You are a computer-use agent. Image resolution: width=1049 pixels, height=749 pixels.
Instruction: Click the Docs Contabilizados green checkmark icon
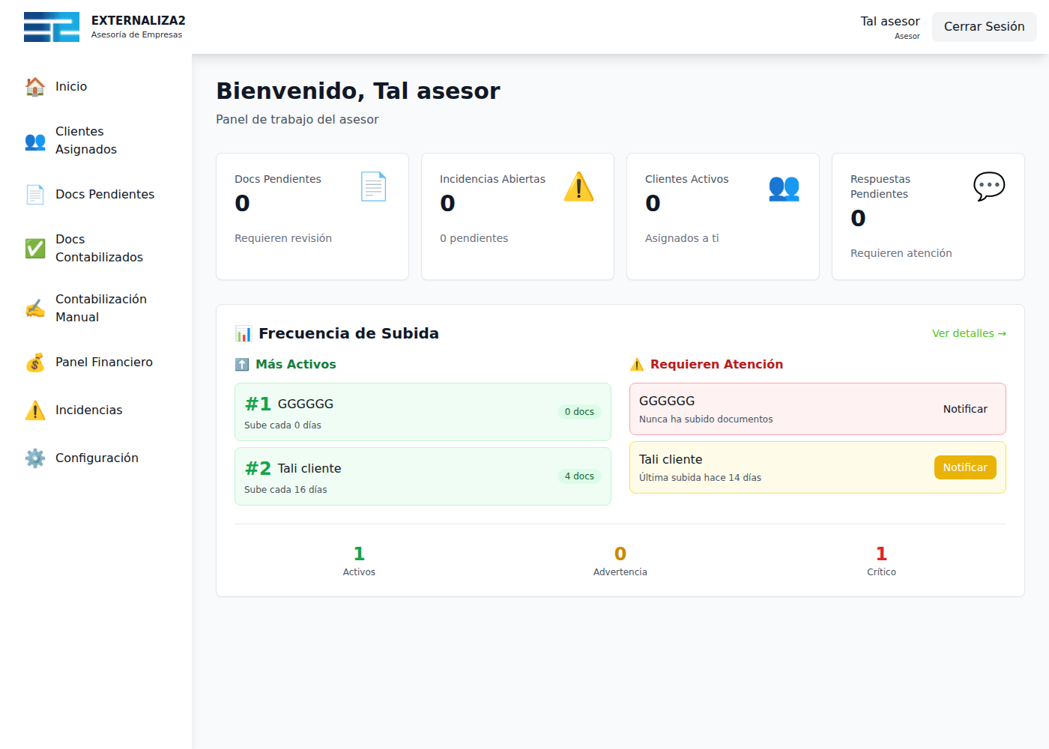click(x=35, y=249)
